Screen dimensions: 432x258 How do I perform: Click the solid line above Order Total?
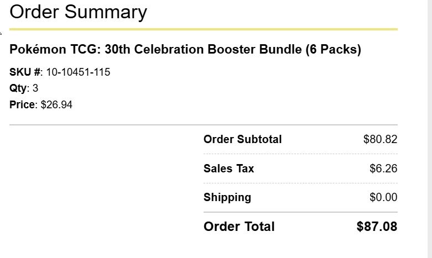coord(300,212)
